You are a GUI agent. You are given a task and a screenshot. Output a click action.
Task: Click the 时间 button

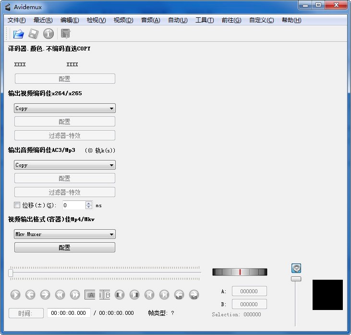pyautogui.click(x=26, y=313)
